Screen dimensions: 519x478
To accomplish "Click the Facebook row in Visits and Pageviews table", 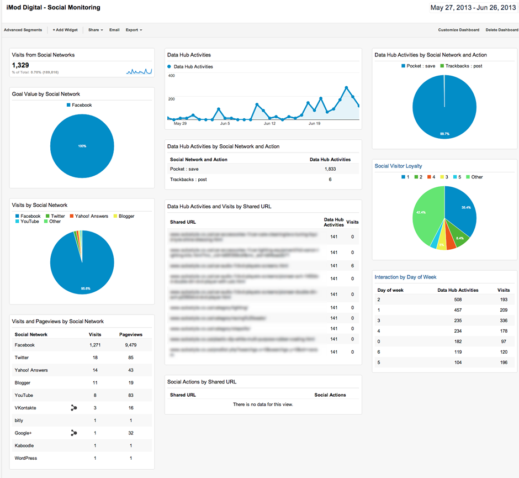I will point(82,345).
